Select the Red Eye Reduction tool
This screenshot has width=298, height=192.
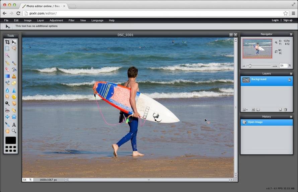(x=7, y=110)
